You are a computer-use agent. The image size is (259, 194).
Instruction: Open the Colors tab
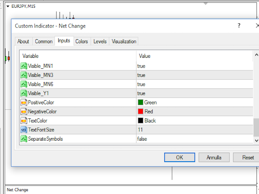(82, 41)
